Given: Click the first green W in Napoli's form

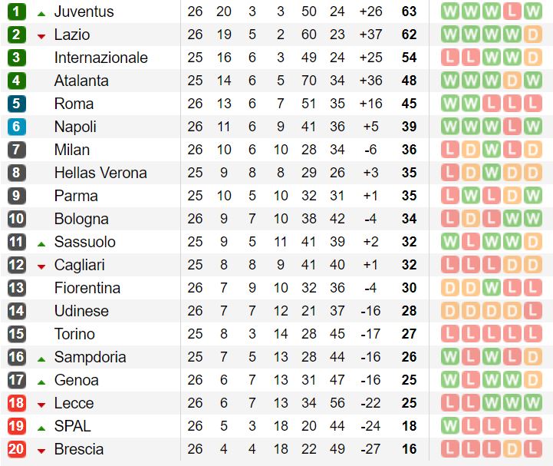Looking at the screenshot, I should point(450,127).
